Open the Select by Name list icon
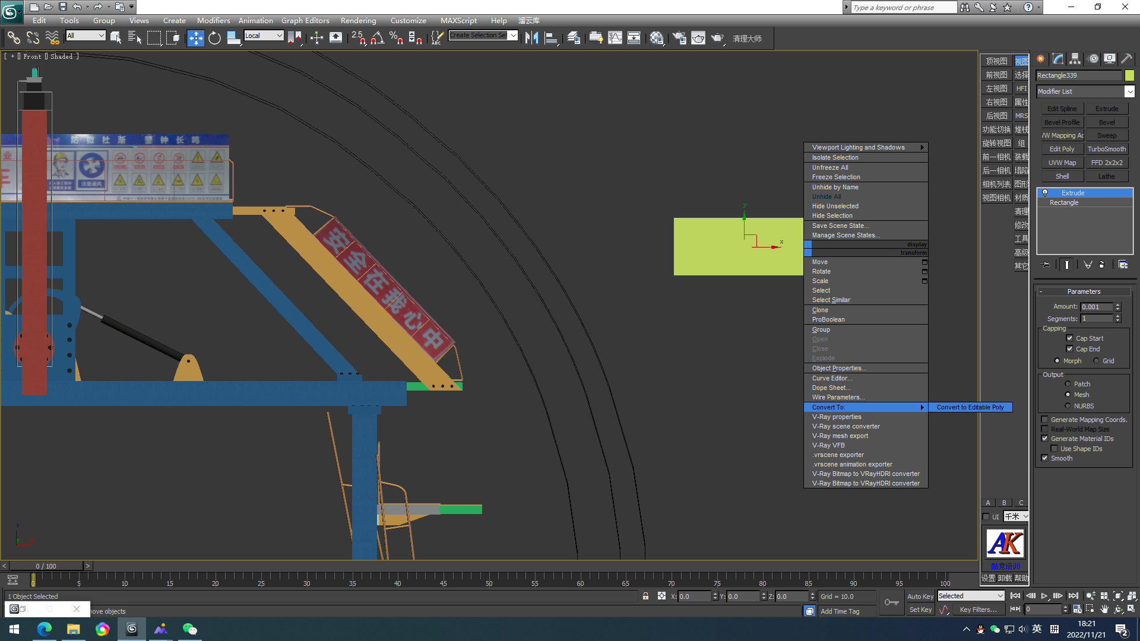Screen dimensions: 1140x641 click(135, 38)
